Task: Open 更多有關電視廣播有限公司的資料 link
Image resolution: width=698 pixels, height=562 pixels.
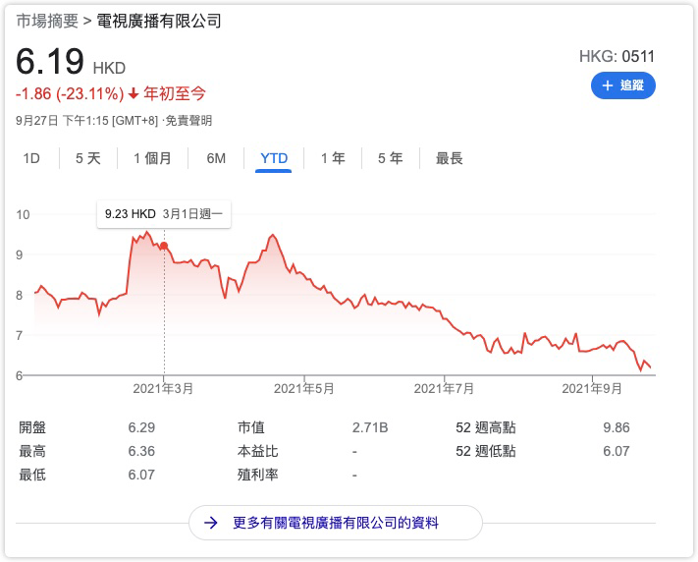Action: [x=336, y=523]
